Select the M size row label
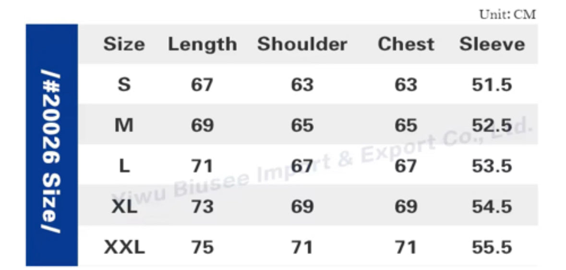 (x=124, y=126)
